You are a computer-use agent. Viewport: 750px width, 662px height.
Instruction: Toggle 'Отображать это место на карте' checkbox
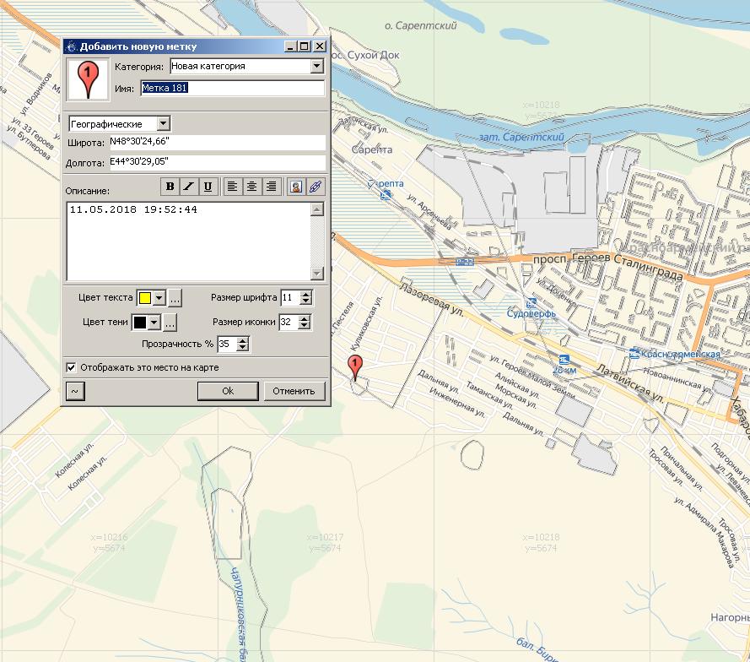point(71,367)
